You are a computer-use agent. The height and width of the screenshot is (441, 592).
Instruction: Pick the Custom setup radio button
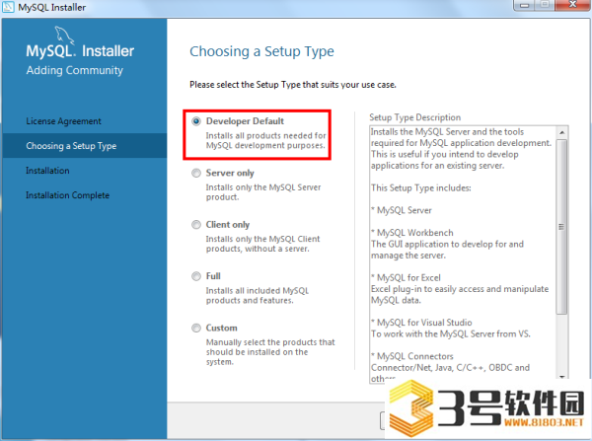(x=196, y=328)
